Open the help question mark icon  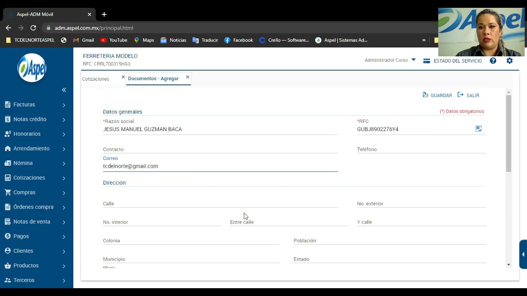[x=493, y=61]
